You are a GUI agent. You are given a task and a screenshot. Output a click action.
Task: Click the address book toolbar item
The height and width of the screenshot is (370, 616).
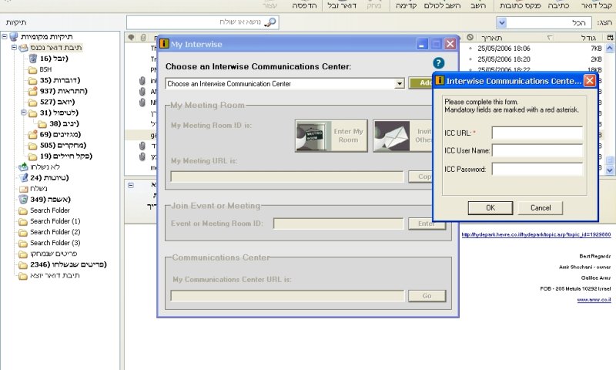[521, 5]
